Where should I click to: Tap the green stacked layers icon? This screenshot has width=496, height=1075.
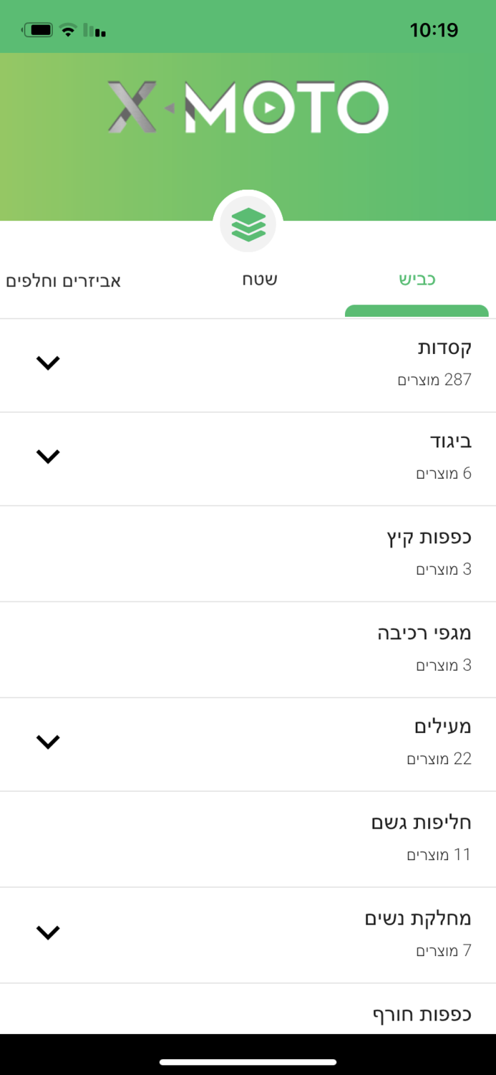(248, 224)
